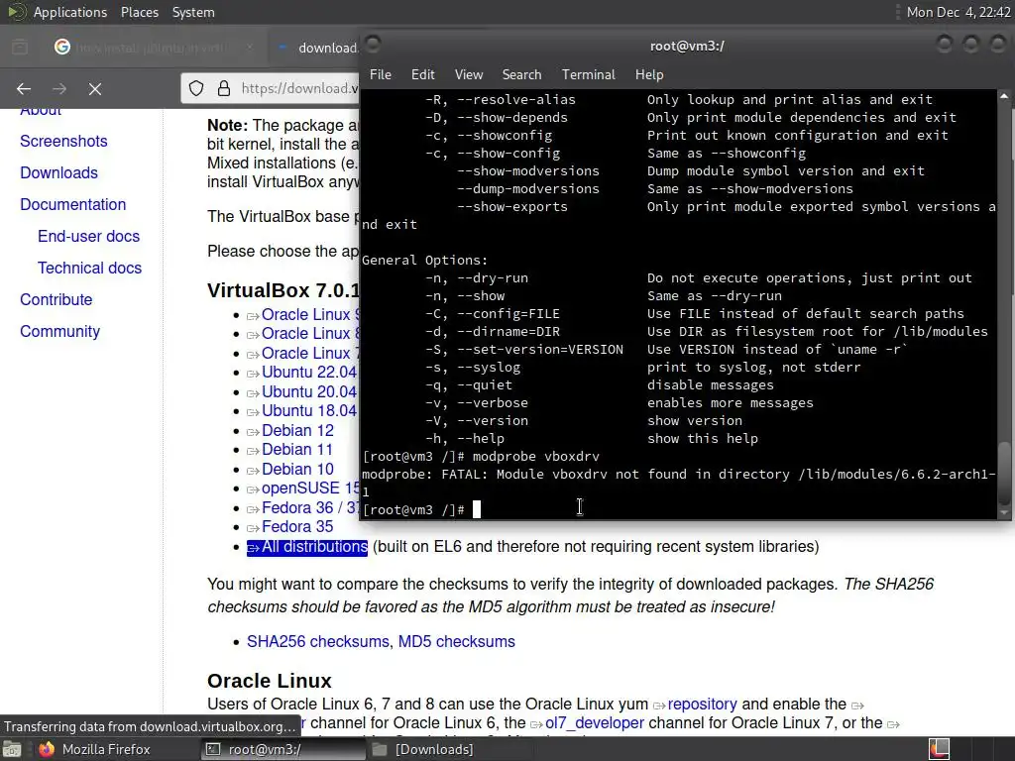Open the MD5 checksums link
Image resolution: width=1015 pixels, height=761 pixels.
[x=456, y=641]
